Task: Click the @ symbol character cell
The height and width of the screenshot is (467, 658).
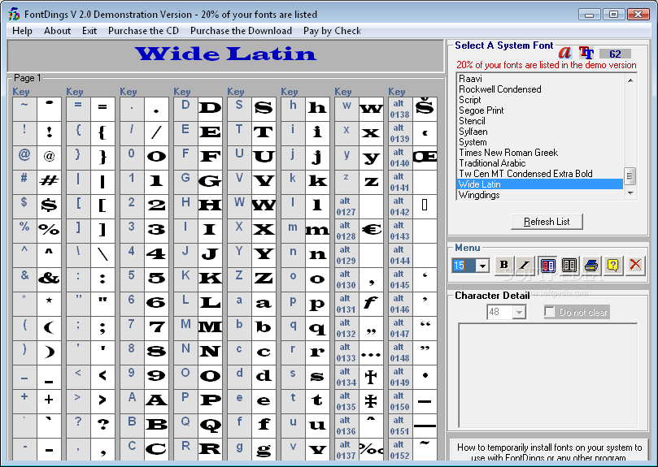Action: (49, 157)
